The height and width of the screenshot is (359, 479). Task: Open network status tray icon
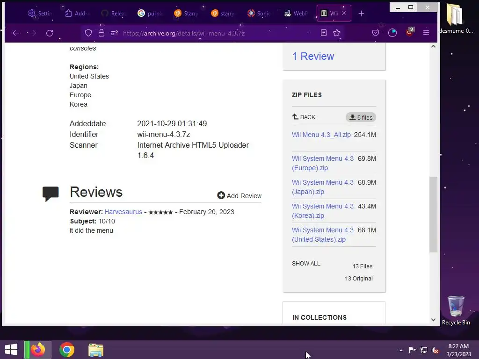[424, 350]
